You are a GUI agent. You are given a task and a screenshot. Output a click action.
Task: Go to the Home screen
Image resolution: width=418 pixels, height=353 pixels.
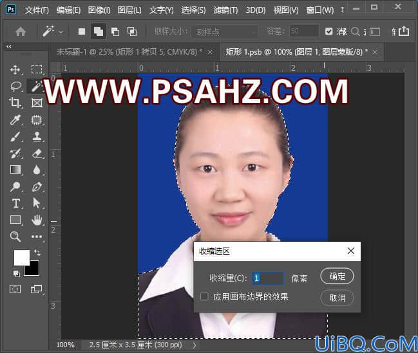pyautogui.click(x=21, y=32)
